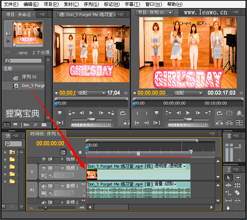247x220 pixels.
Task: Click Set Display Style waveform icon on Audio 1
Action: 44,193
